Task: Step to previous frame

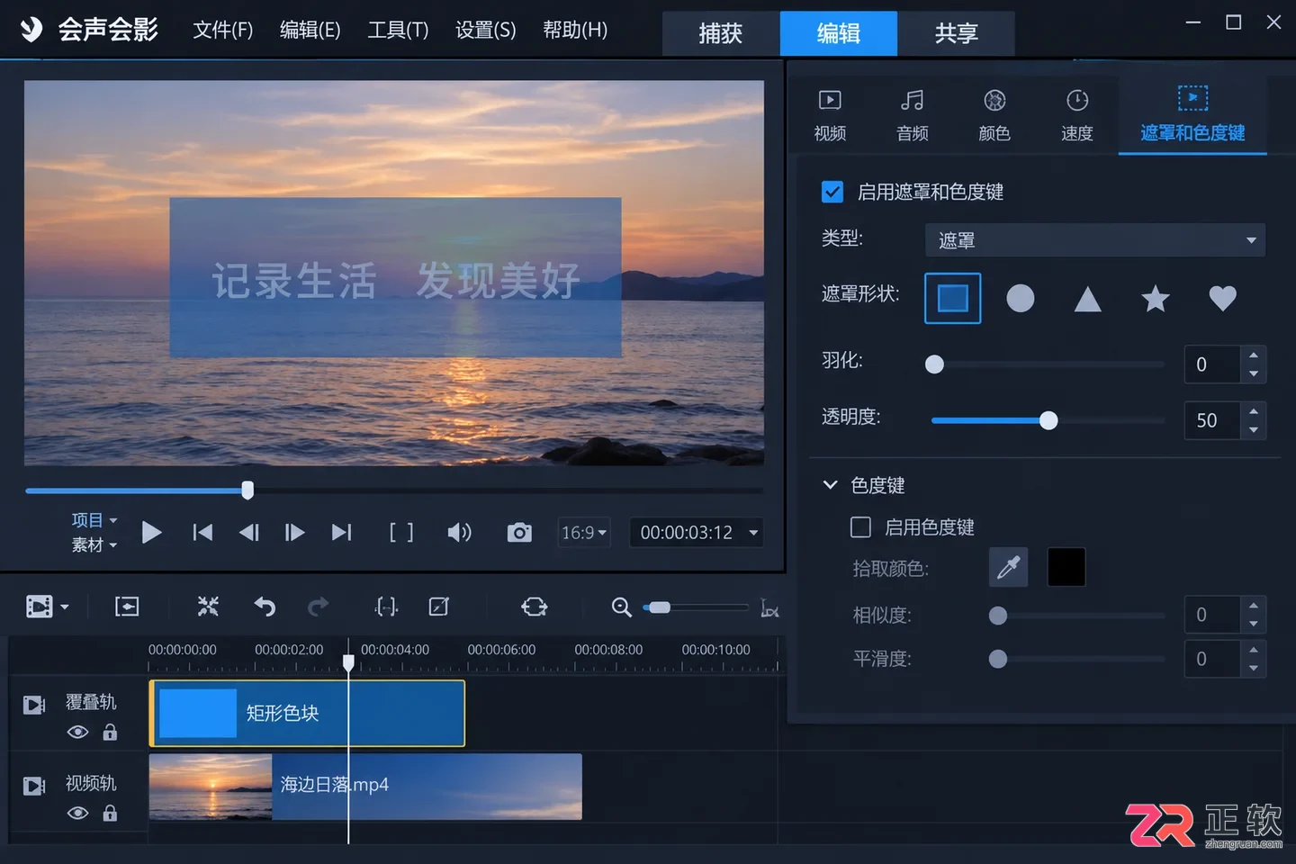Action: [x=249, y=533]
